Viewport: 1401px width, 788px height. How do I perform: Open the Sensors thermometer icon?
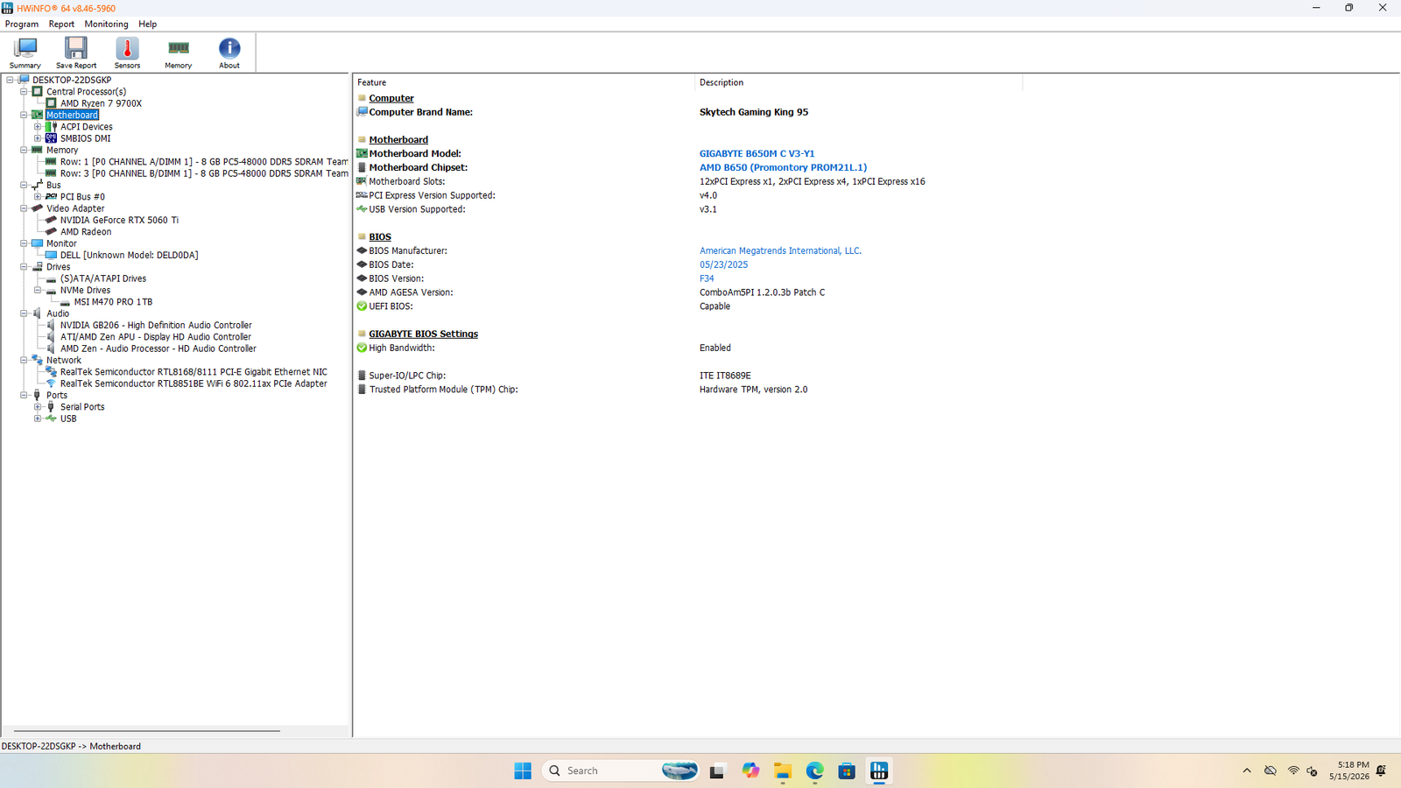(127, 48)
